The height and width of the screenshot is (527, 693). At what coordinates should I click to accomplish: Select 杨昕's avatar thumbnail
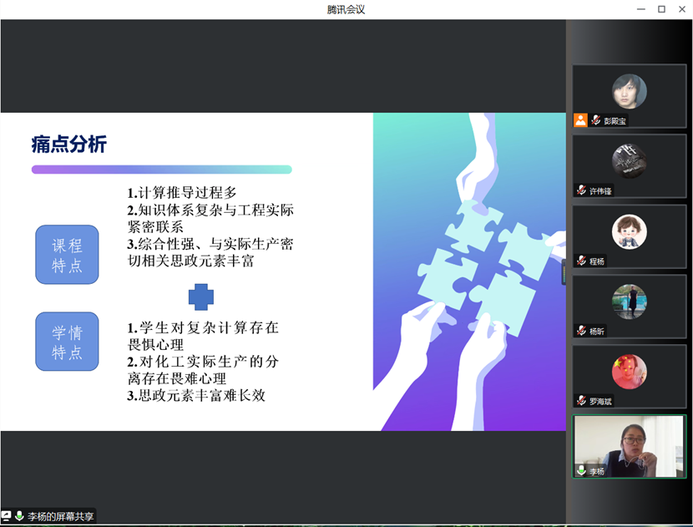(629, 302)
